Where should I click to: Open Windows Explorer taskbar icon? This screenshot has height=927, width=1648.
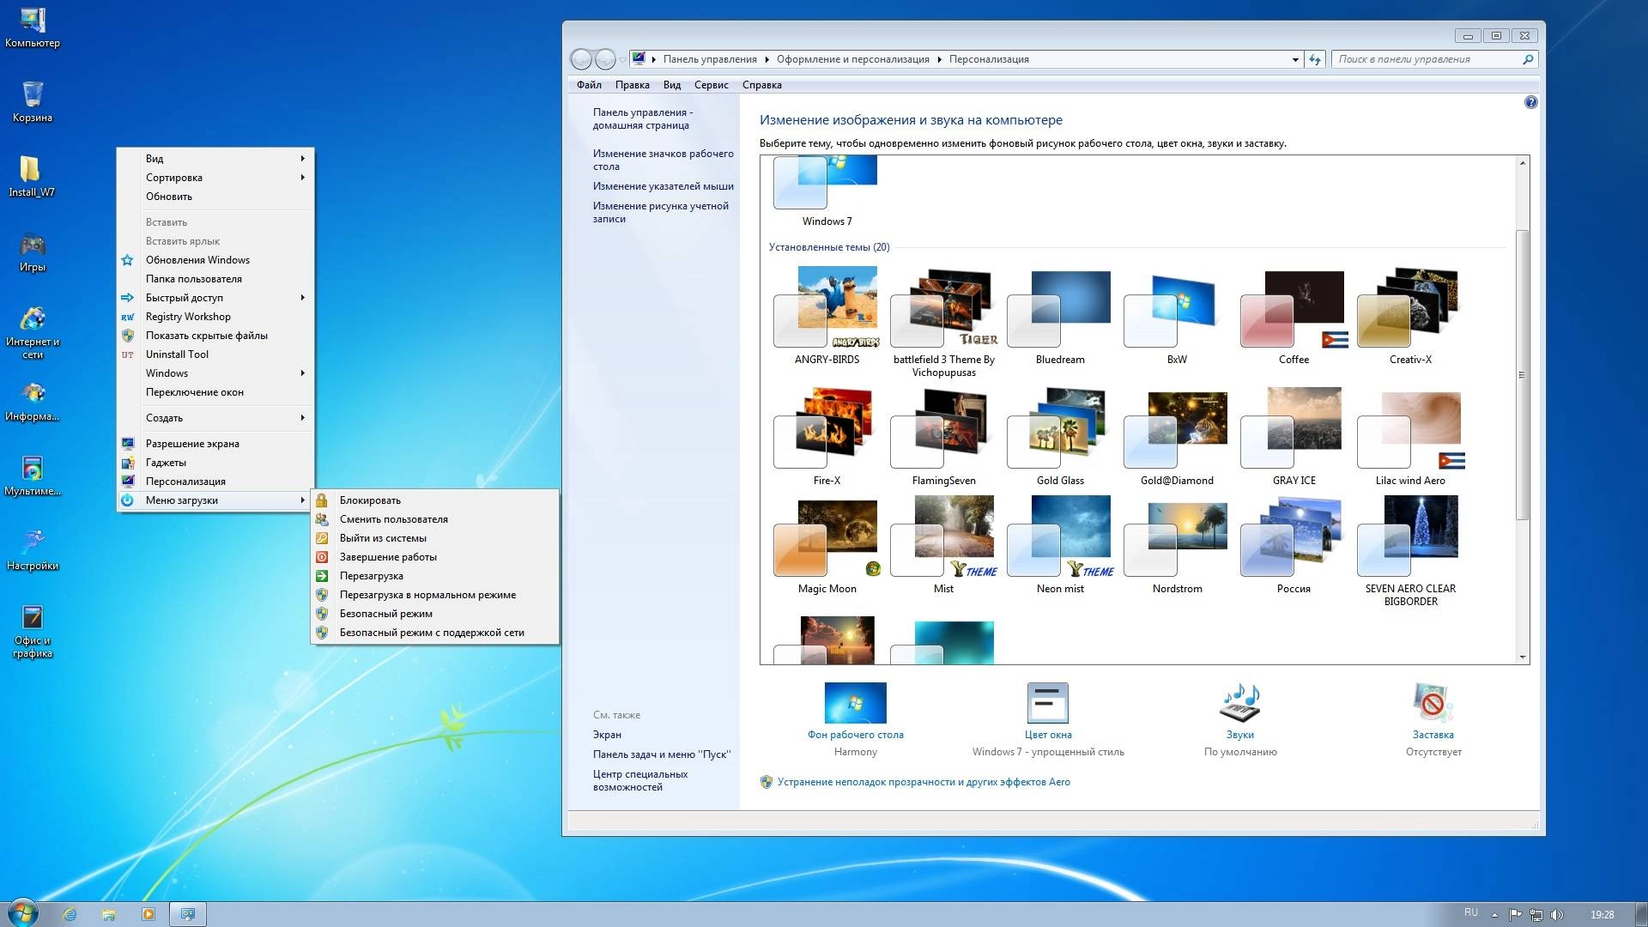pos(109,914)
